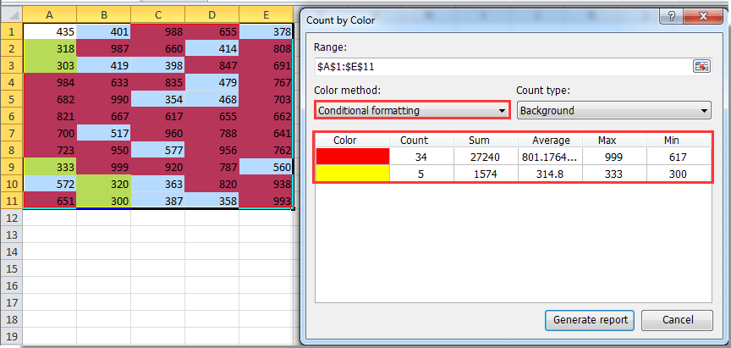
Task: Click cell containing 988
Action: [157, 31]
